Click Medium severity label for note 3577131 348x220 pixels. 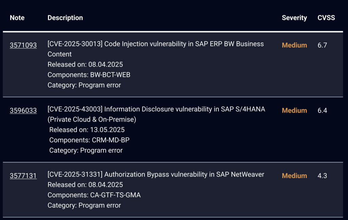coord(294,176)
